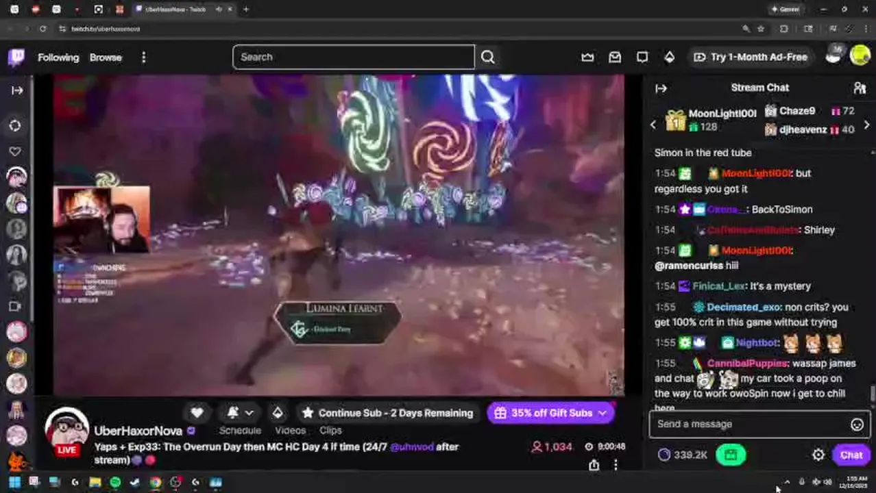
Task: Open chat settings gear icon
Action: [x=818, y=455]
